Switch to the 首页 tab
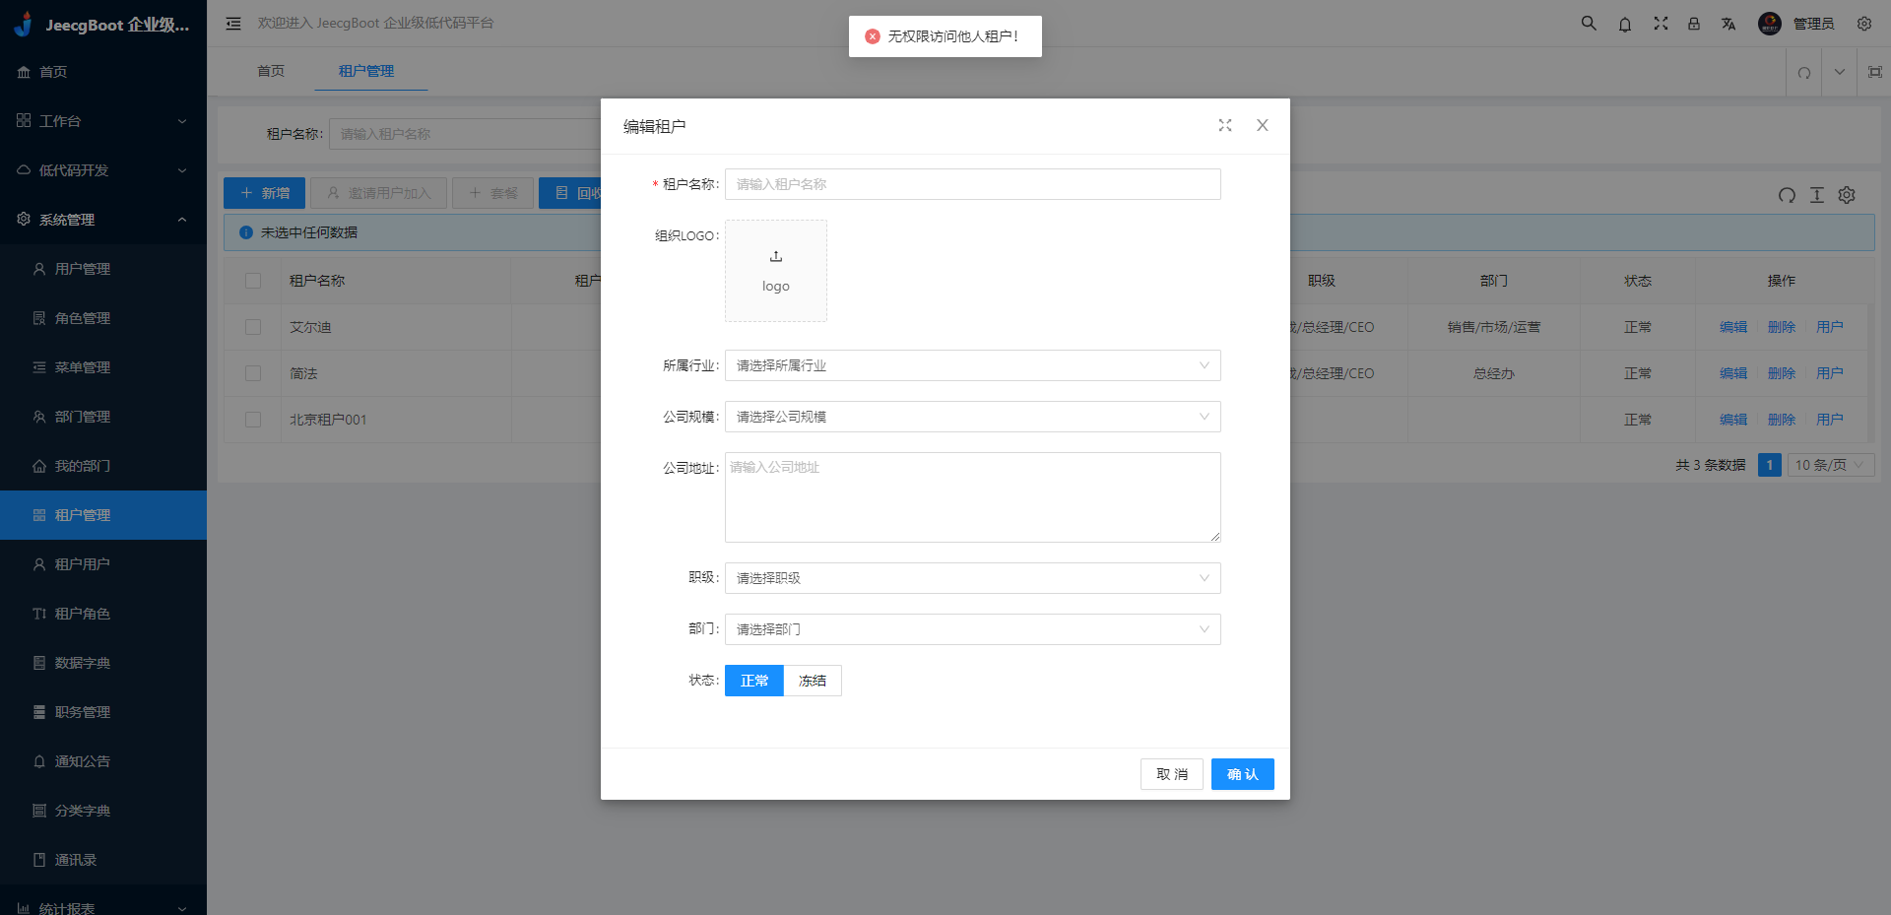1891x915 pixels. tap(271, 71)
